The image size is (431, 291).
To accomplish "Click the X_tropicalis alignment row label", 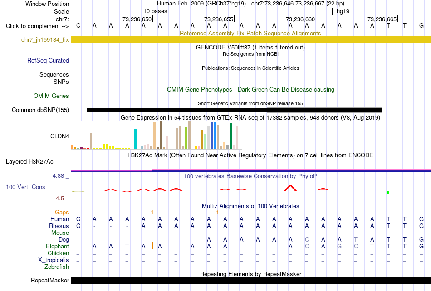I will [x=54, y=260].
